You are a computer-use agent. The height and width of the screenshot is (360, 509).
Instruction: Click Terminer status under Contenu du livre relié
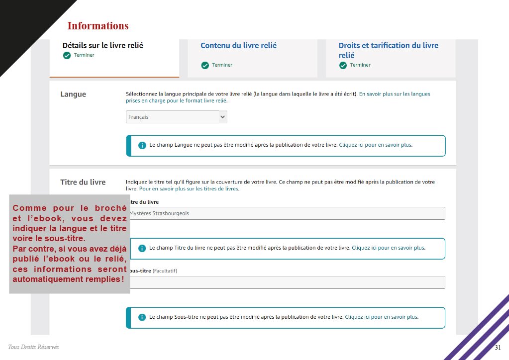(x=222, y=65)
